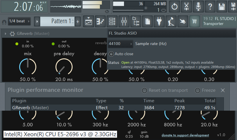This screenshot has height=140, width=237.
Task: Click the touch controller hand icon
Action: click(x=183, y=21)
